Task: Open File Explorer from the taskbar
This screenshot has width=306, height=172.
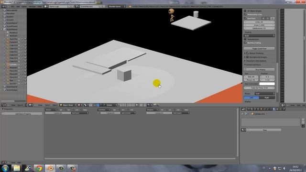Action: [x=17, y=168]
